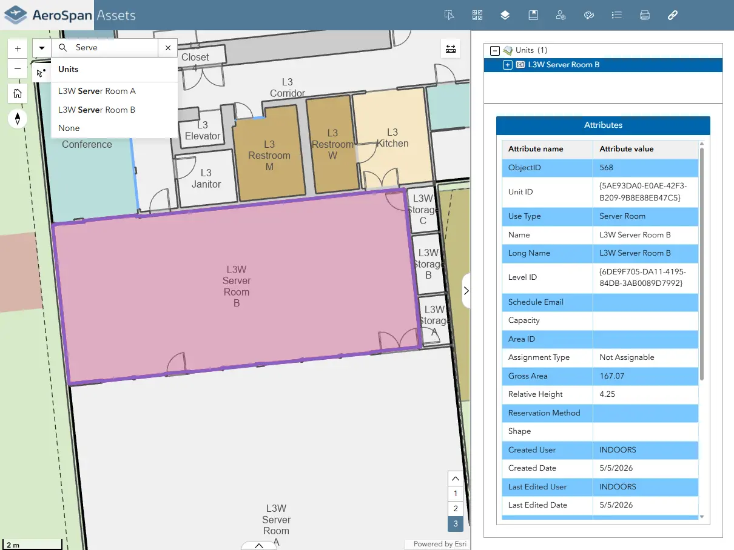The image size is (734, 550).
Task: Collapse the Units (1) tree node
Action: 494,50
